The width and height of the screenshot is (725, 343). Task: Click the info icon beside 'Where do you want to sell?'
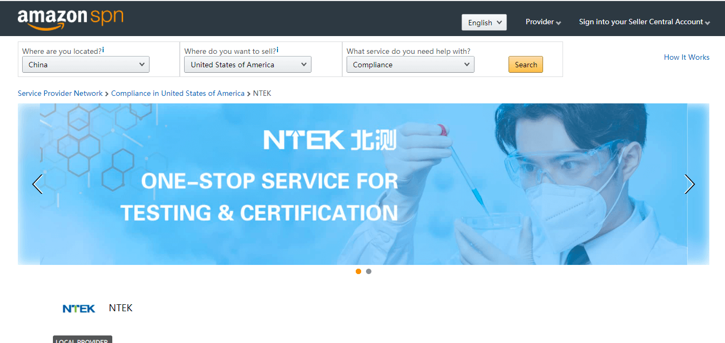pyautogui.click(x=277, y=48)
